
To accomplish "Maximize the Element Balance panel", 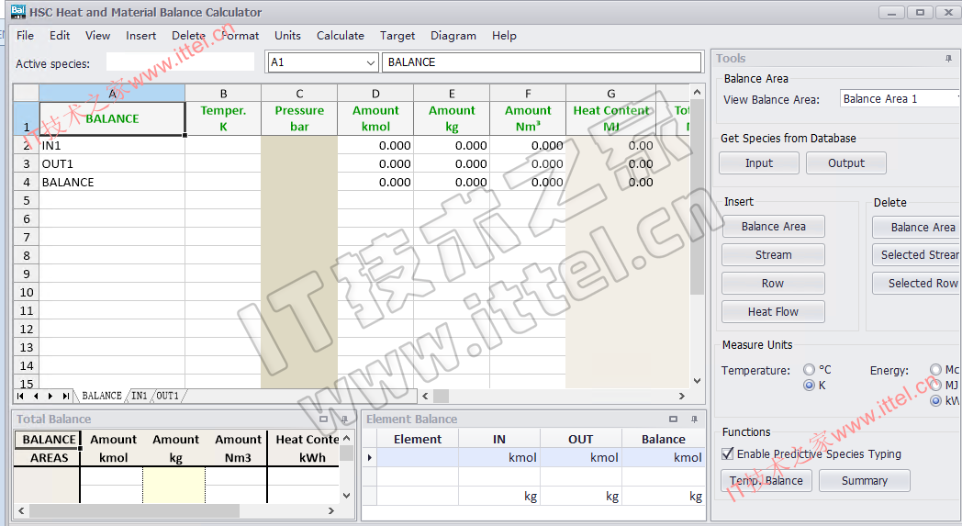I will point(673,420).
